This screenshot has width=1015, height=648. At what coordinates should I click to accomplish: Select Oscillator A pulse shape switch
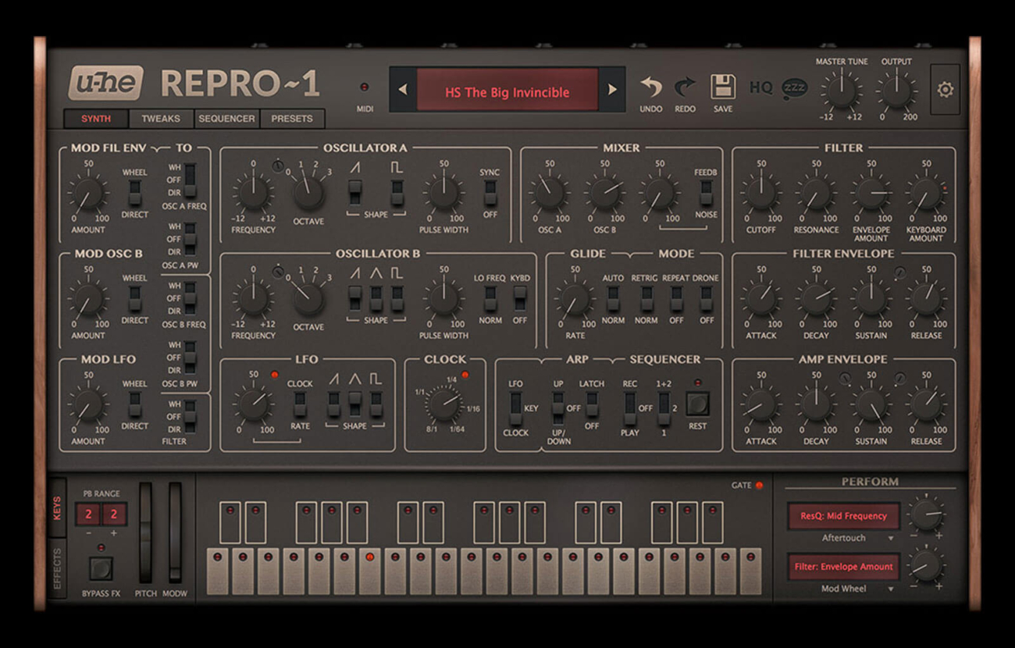[x=397, y=192]
